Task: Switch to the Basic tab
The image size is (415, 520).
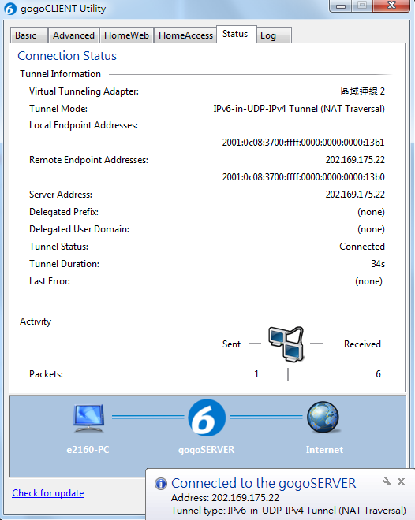Action: pos(28,35)
